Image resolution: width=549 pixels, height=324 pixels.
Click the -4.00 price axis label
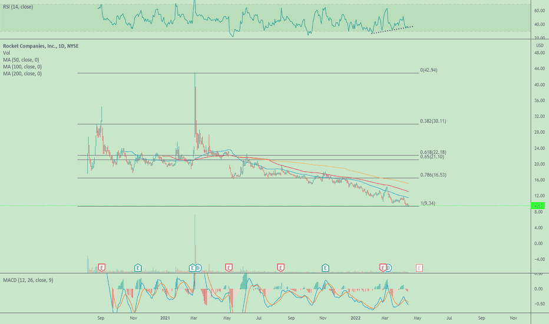point(540,260)
